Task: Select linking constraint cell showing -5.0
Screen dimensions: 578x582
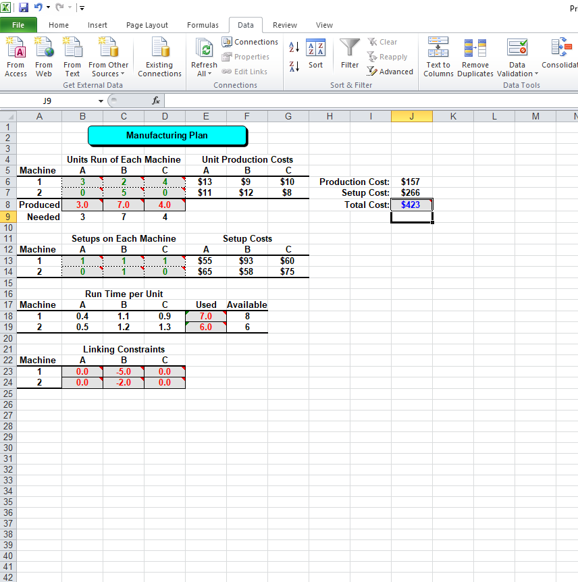Action: tap(124, 371)
